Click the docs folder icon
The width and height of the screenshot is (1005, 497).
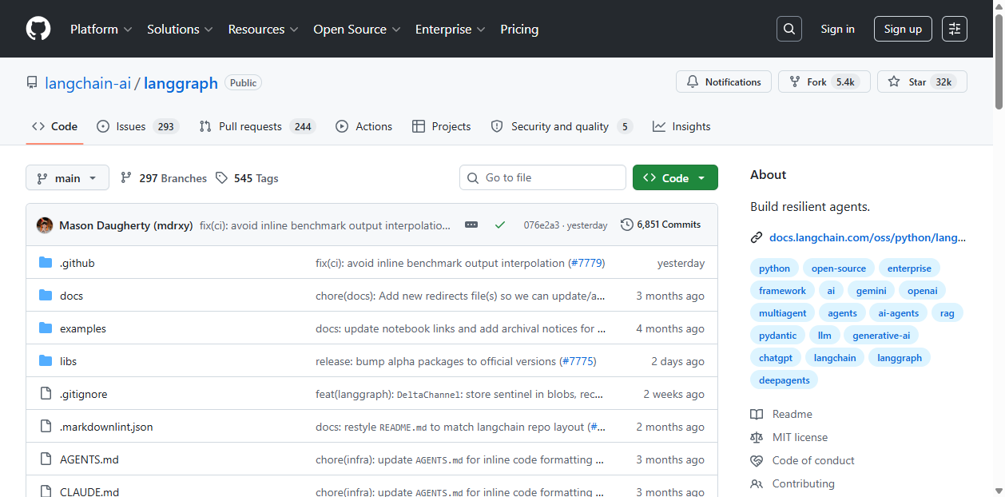tap(46, 296)
